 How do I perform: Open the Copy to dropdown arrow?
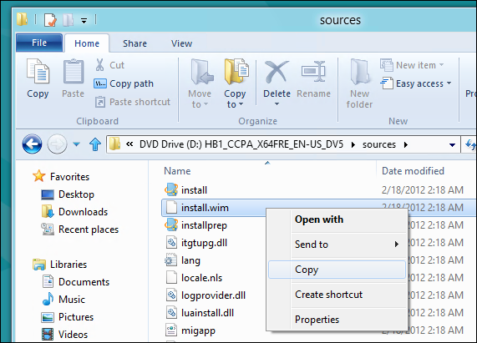click(241, 104)
